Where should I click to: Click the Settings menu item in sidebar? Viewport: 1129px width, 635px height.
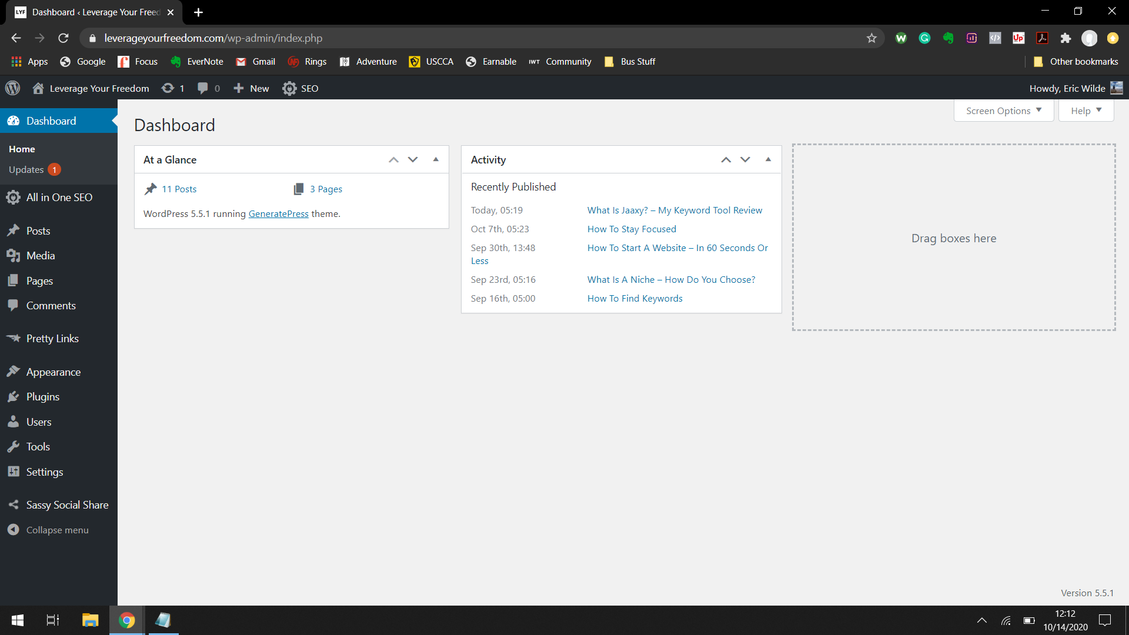coord(44,472)
